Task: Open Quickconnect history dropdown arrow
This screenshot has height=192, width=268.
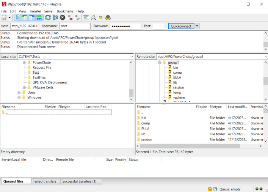Action: pyautogui.click(x=197, y=26)
